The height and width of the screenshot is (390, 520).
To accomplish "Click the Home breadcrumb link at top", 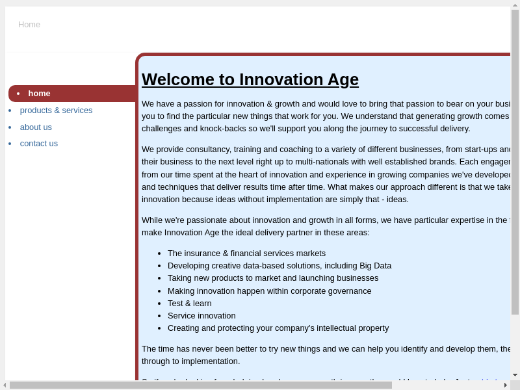I will tap(29, 25).
